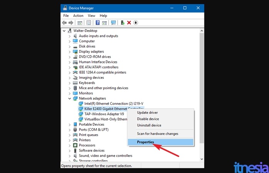Expand the IDE ATA/ATAPI controllers category

[x=70, y=67]
